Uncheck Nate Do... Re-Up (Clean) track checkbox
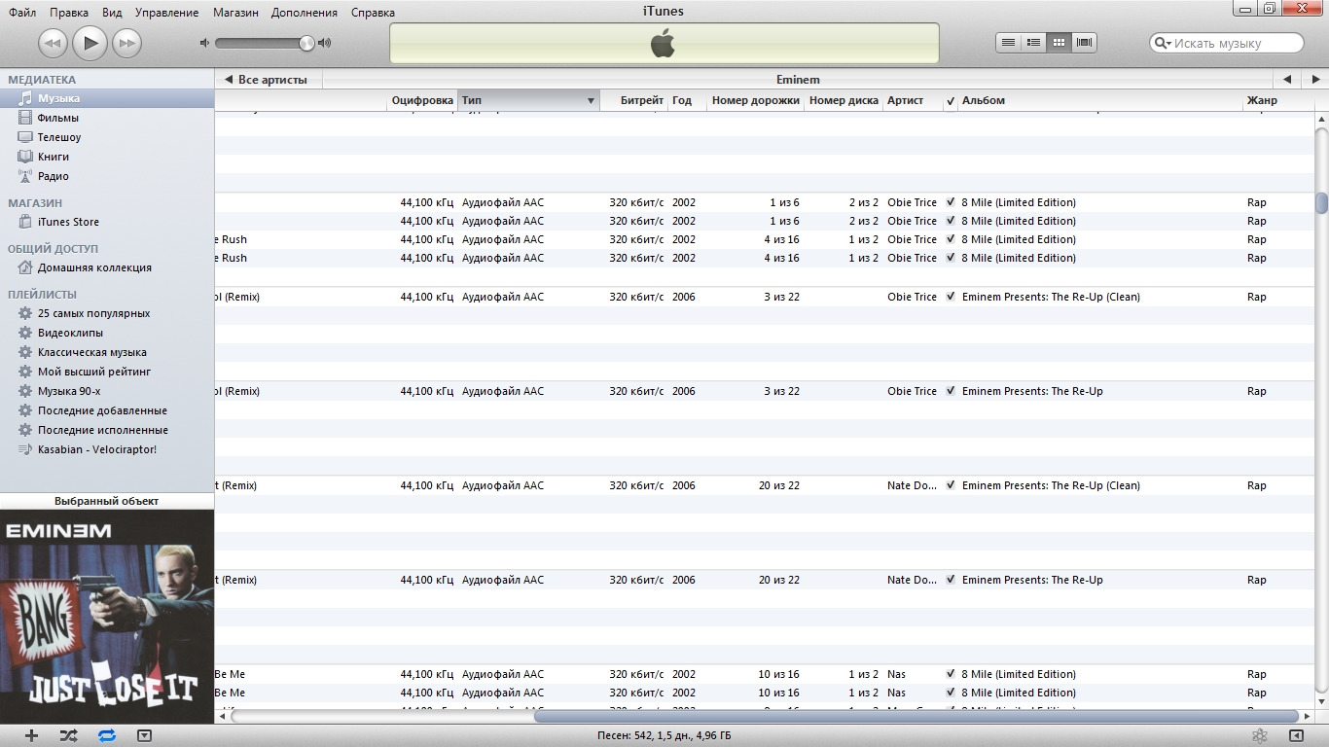This screenshot has width=1329, height=747. (951, 485)
